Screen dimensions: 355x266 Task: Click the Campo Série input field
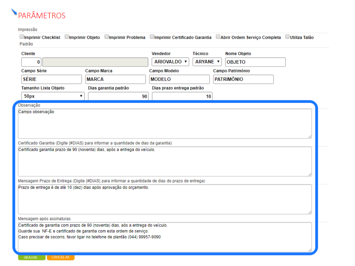(x=51, y=79)
